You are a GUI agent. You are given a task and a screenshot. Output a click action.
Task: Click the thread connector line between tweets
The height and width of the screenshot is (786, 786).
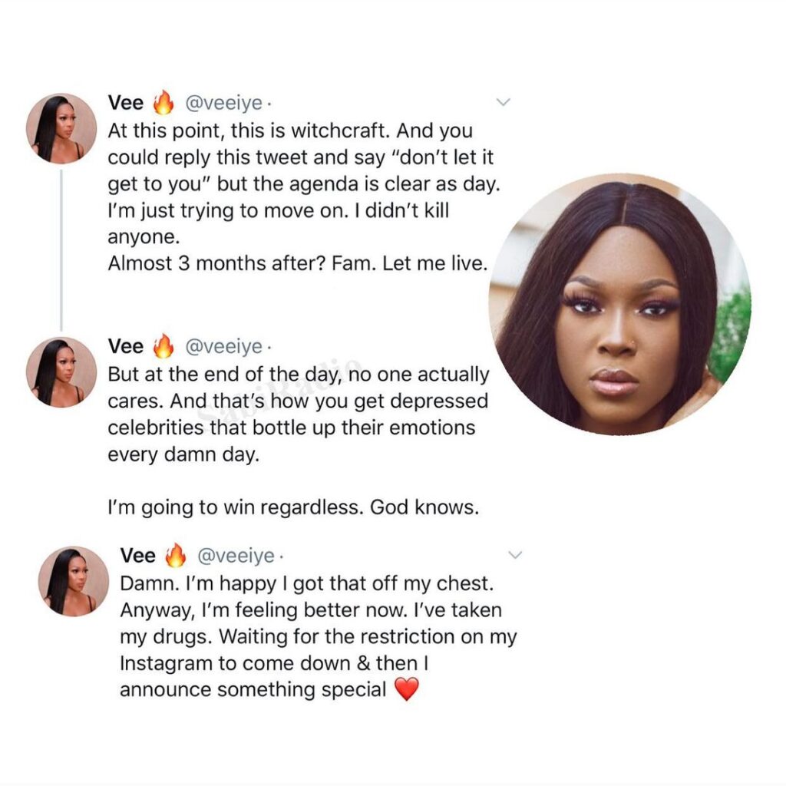tap(61, 250)
